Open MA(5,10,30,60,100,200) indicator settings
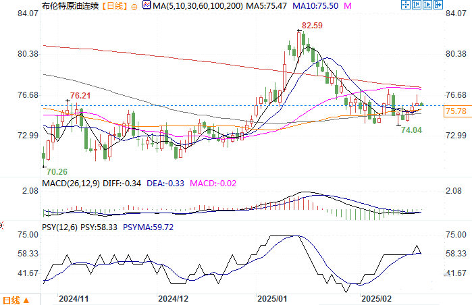Viewport: 472px width, 305px height. 197,5
